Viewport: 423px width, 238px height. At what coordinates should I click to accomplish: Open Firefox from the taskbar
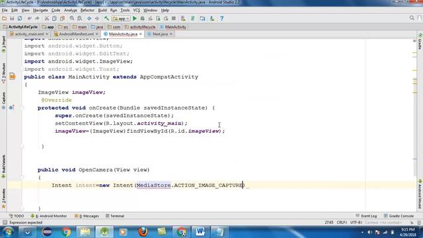pyautogui.click(x=143, y=232)
